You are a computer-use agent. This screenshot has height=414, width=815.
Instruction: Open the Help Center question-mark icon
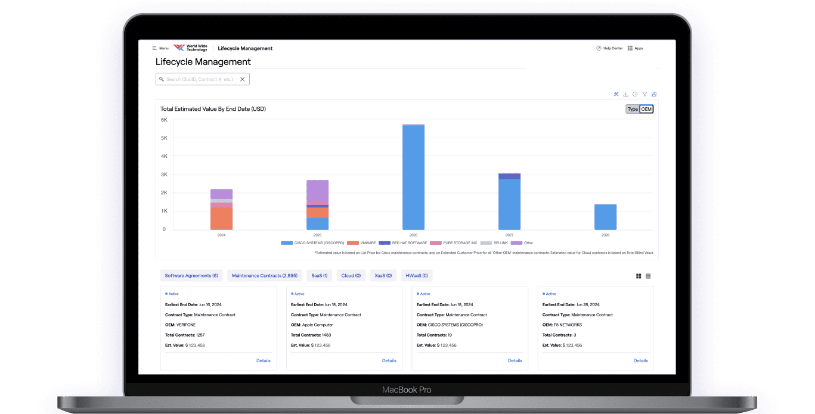599,48
